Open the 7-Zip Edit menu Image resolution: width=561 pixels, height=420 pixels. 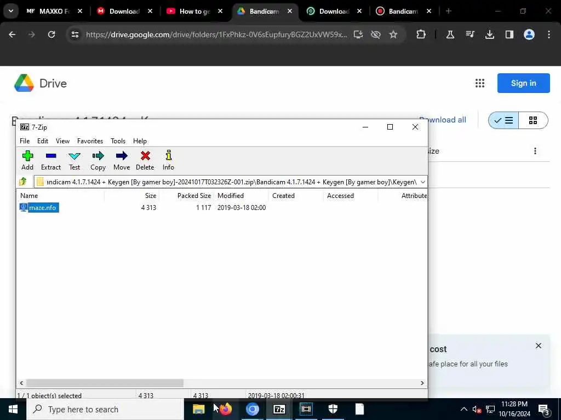[43, 141]
